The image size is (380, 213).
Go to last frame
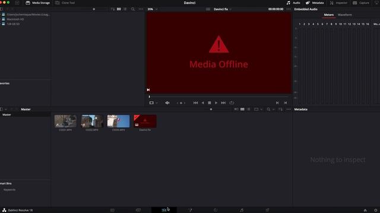pos(223,103)
